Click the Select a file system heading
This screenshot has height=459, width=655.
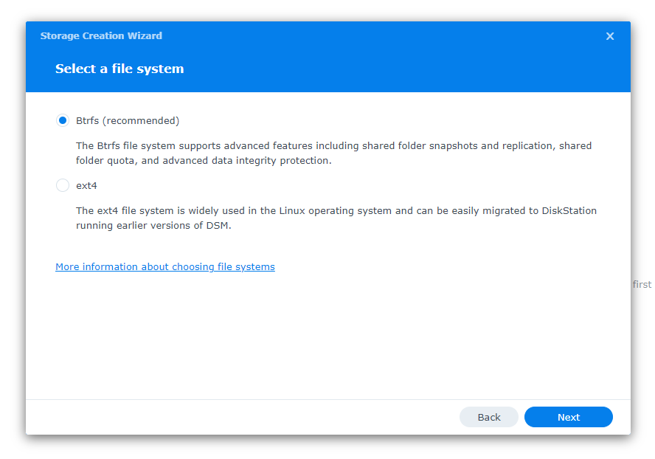pos(119,69)
